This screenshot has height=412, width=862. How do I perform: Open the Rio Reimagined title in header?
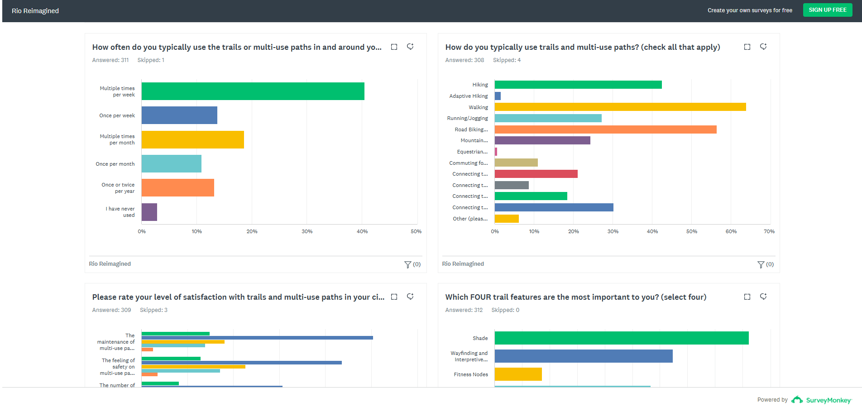point(35,11)
